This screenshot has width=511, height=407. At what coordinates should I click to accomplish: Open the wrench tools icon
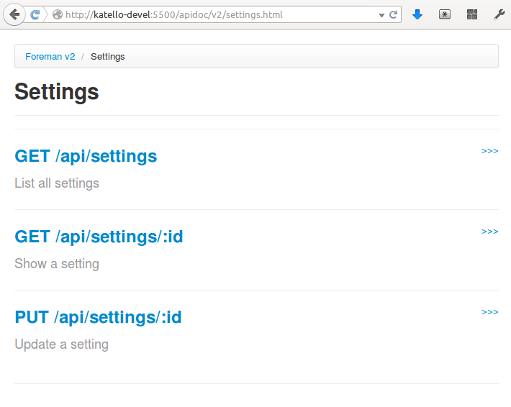click(x=499, y=14)
